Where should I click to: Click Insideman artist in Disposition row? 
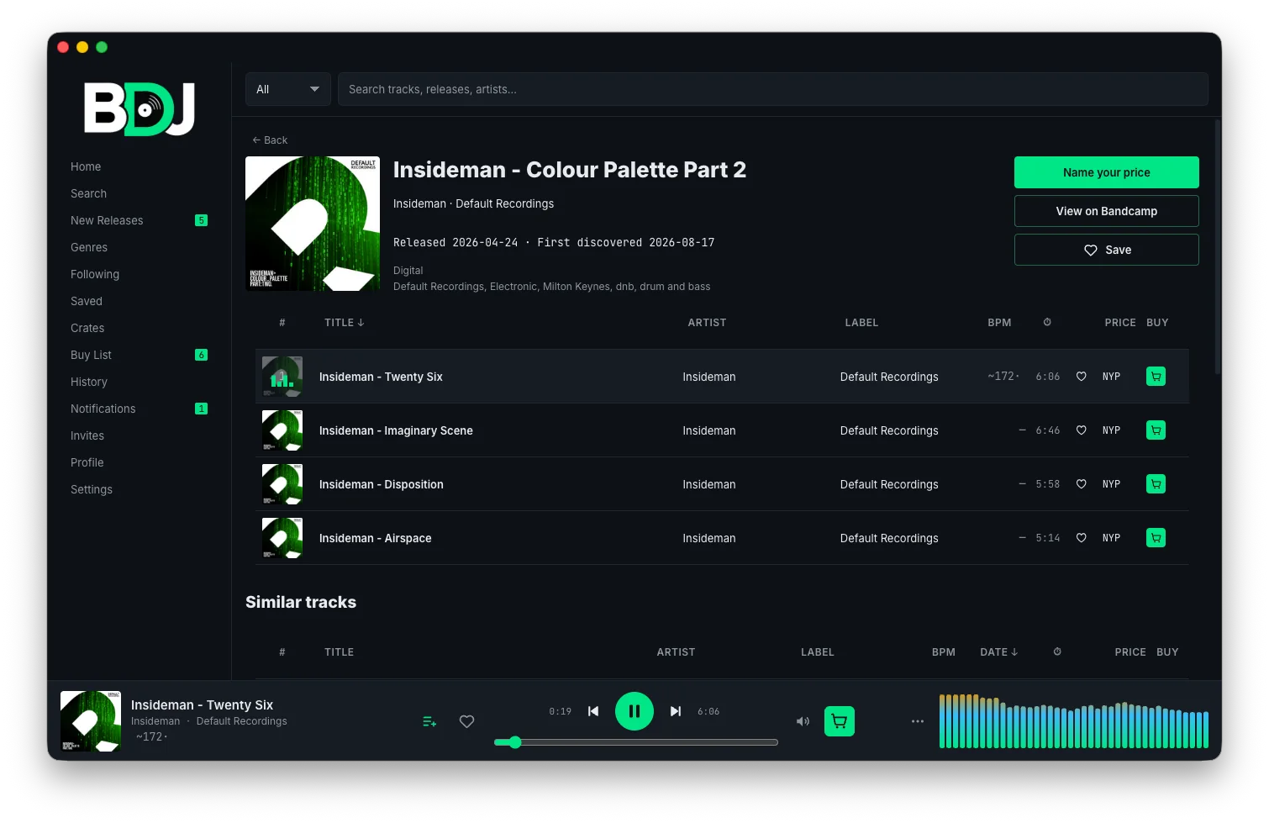click(x=708, y=484)
